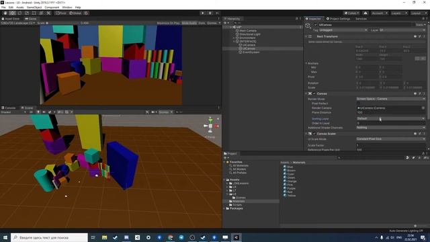The image size is (430, 242).
Task: Toggle the Pixel Perfect checkbox
Action: (358, 104)
